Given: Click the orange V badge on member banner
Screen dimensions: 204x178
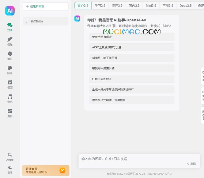Looking at the screenshot, I should click(x=62, y=170).
